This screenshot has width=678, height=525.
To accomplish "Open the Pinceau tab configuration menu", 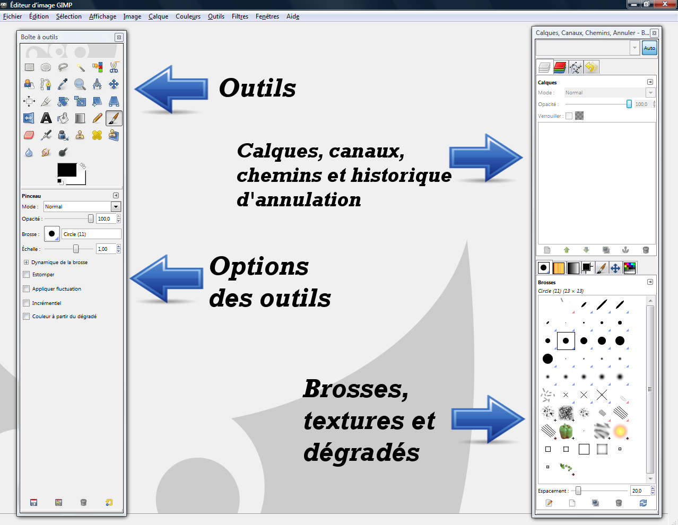I will (x=116, y=196).
